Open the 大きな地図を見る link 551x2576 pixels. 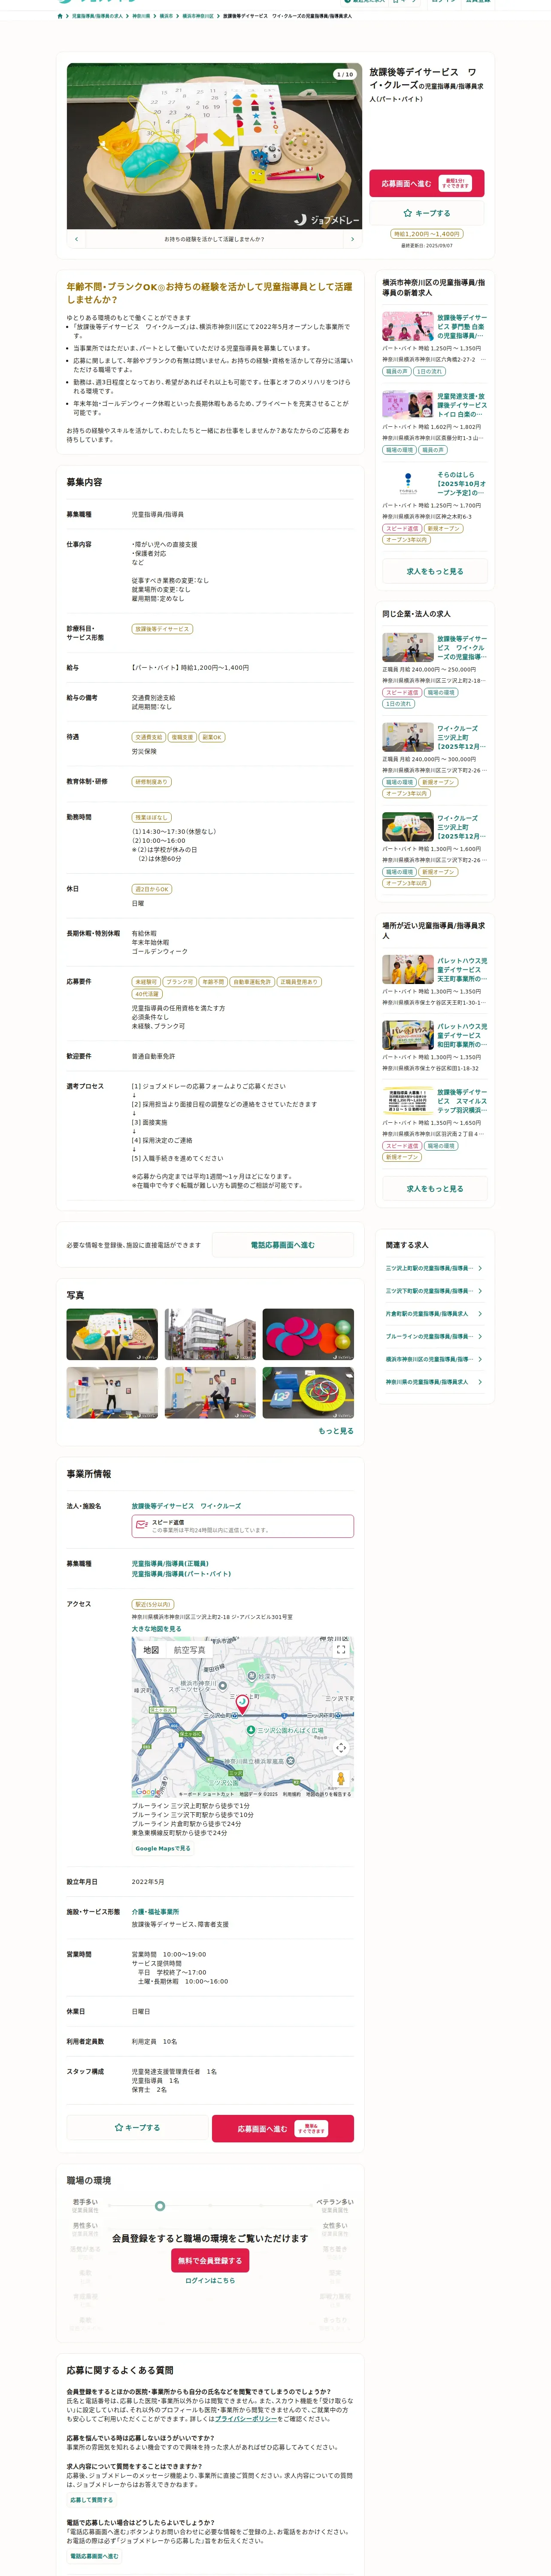(x=157, y=1629)
